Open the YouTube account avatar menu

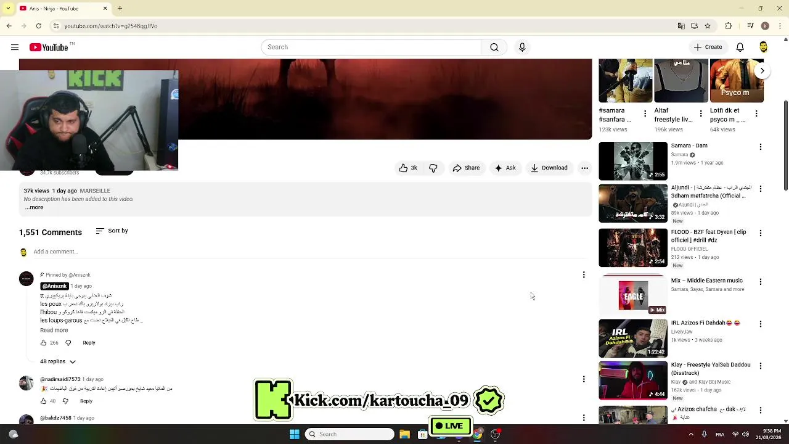coord(763,47)
